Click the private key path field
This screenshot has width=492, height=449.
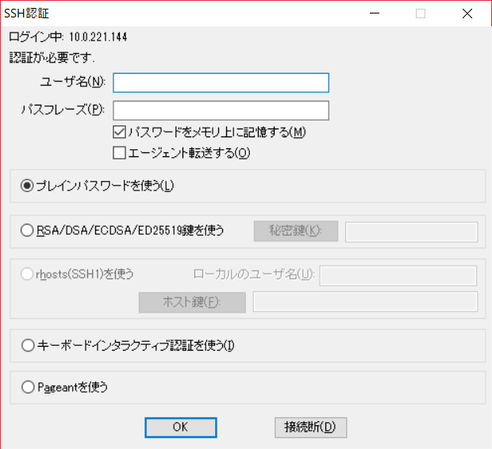[x=411, y=232]
